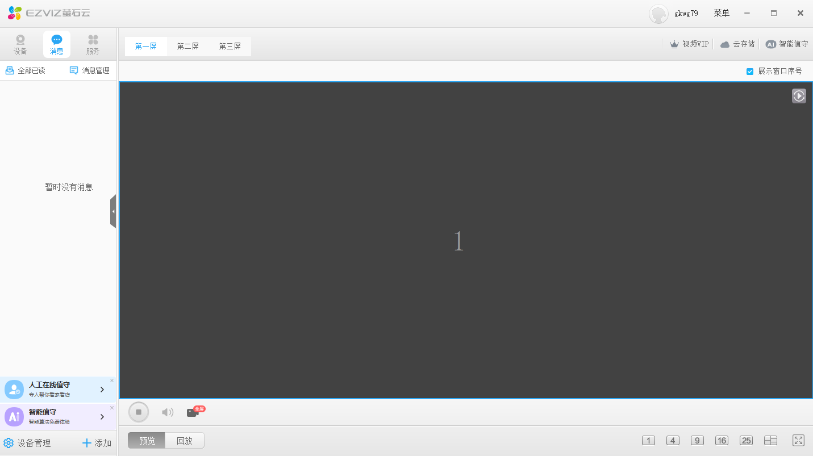Viewport: 813px width, 456px height.
Task: Minimize the EZVIZ window
Action: (747, 13)
